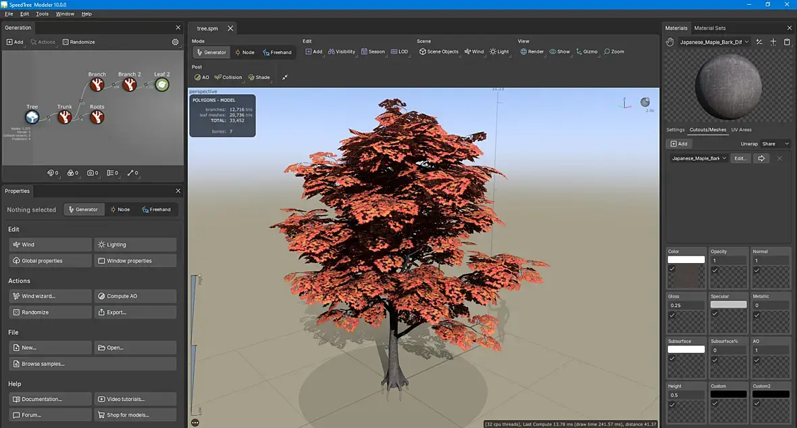Click the Compute AO button
The height and width of the screenshot is (428, 797).
(x=135, y=296)
